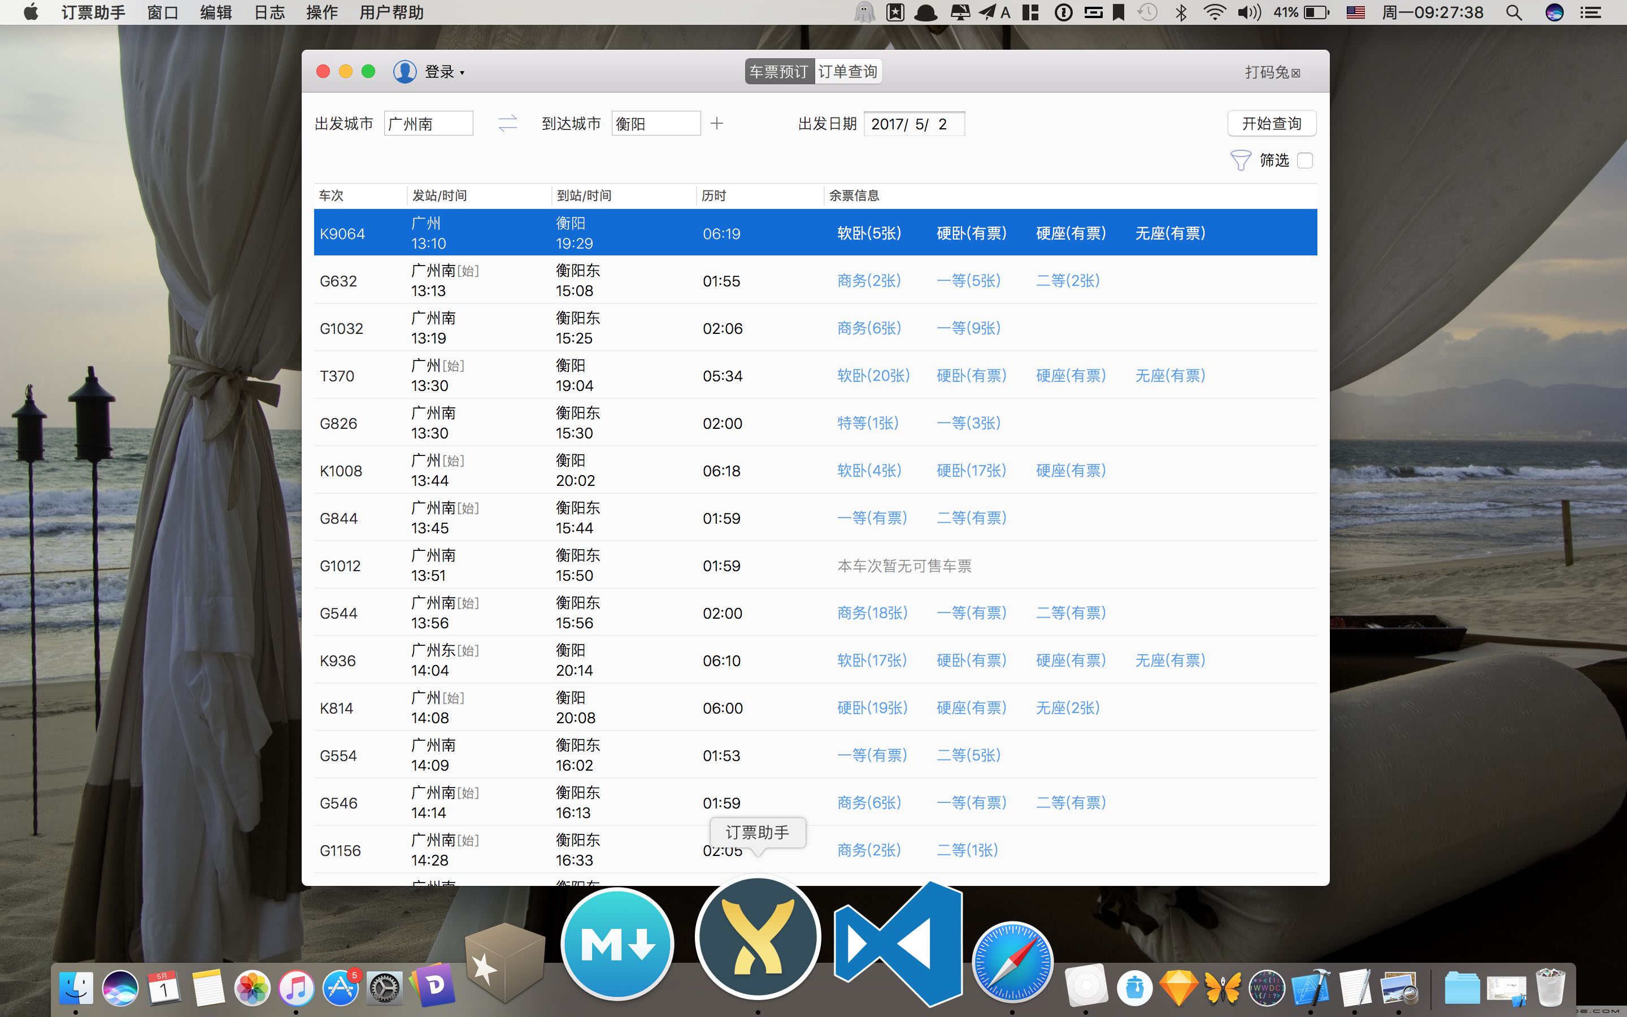The height and width of the screenshot is (1017, 1627).
Task: Open the Sketch app in the dock
Action: (x=1178, y=988)
